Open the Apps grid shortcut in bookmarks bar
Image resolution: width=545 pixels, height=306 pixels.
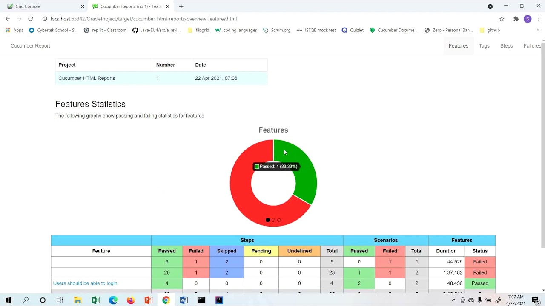point(14,30)
